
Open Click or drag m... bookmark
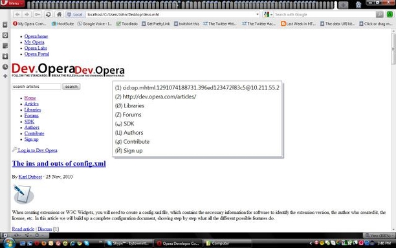click(x=376, y=24)
